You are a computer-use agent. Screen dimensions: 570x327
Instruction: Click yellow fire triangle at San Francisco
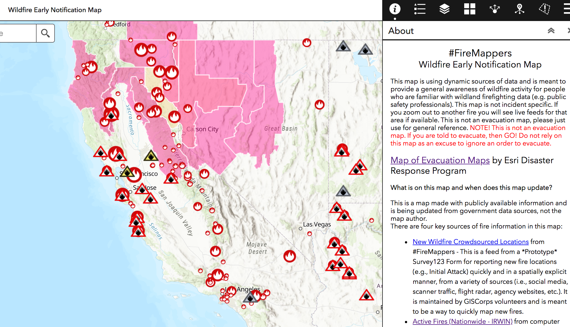127,172
